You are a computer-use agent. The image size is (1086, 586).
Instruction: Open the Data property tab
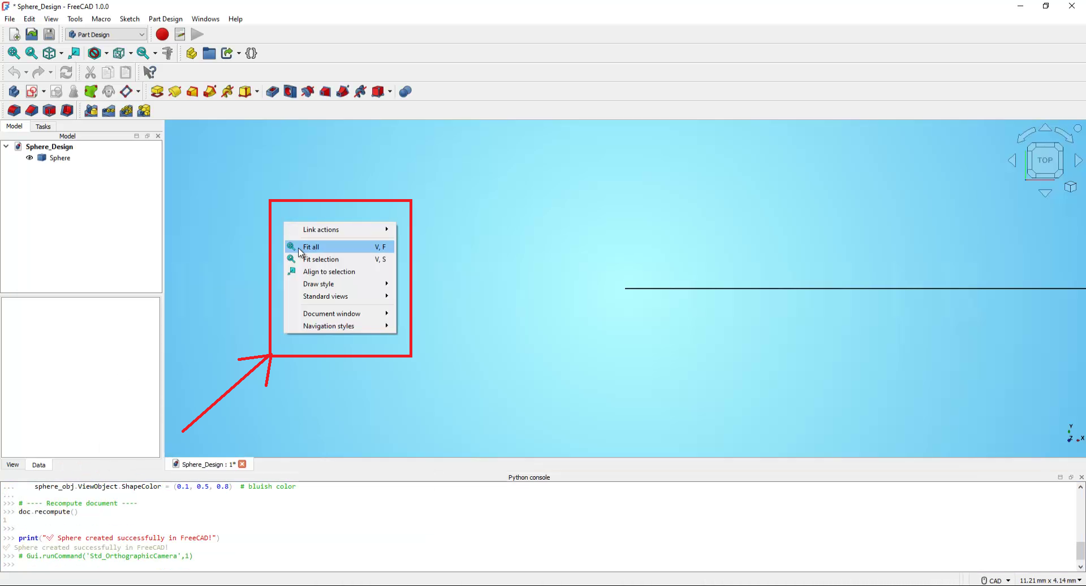click(38, 465)
